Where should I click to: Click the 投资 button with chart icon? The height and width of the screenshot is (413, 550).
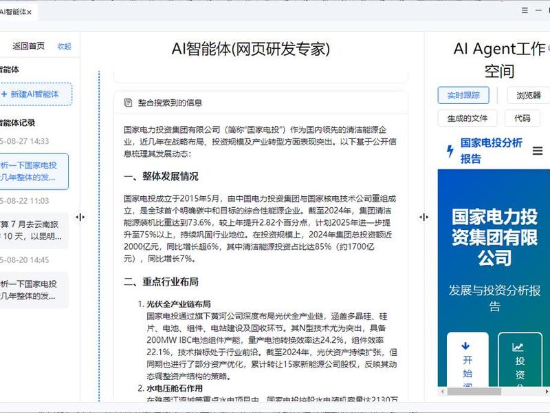(520, 360)
